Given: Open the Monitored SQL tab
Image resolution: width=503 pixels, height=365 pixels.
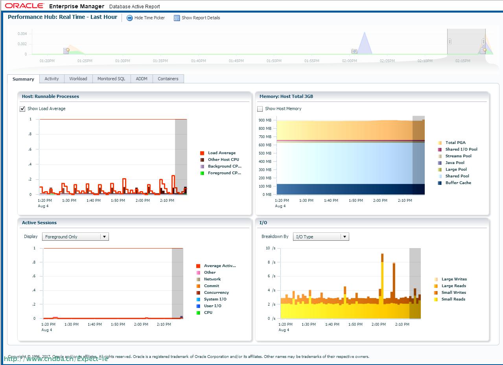Looking at the screenshot, I should tap(111, 79).
